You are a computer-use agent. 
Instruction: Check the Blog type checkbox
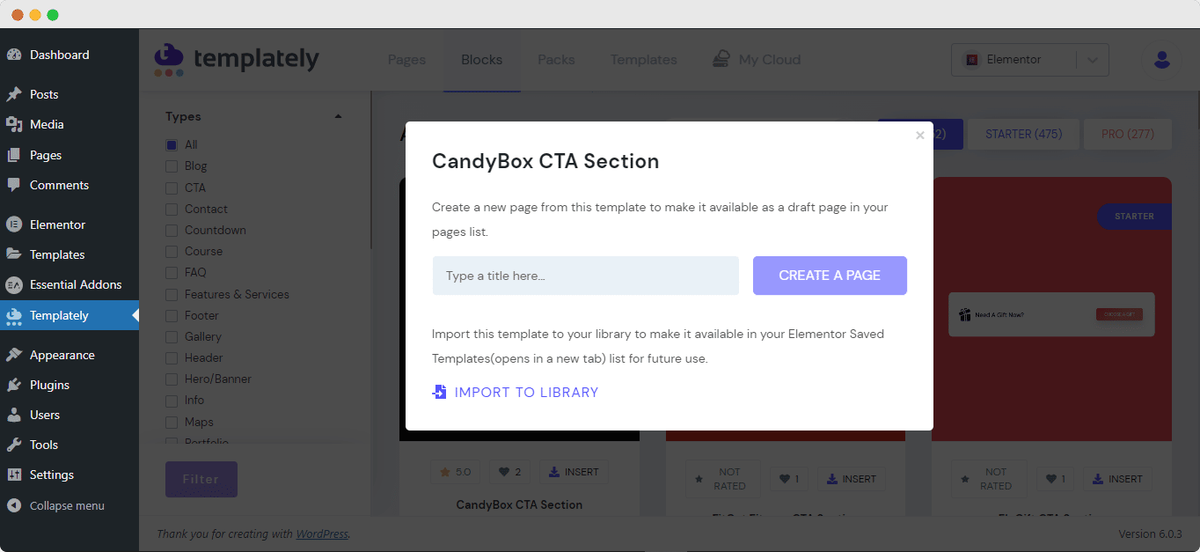click(x=172, y=166)
